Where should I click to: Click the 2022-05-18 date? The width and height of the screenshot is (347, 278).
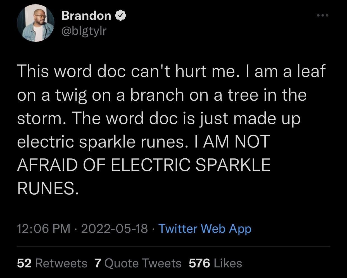[114, 229]
